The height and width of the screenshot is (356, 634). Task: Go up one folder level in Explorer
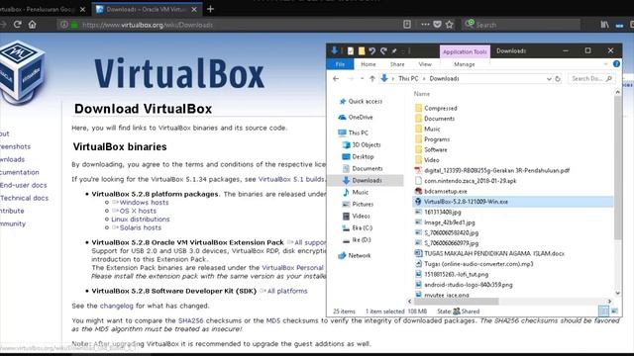[372, 79]
